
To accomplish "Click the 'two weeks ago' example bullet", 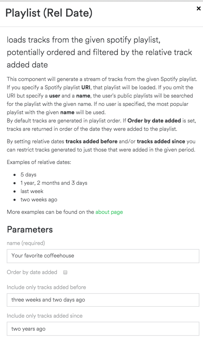I will pos(39,200).
